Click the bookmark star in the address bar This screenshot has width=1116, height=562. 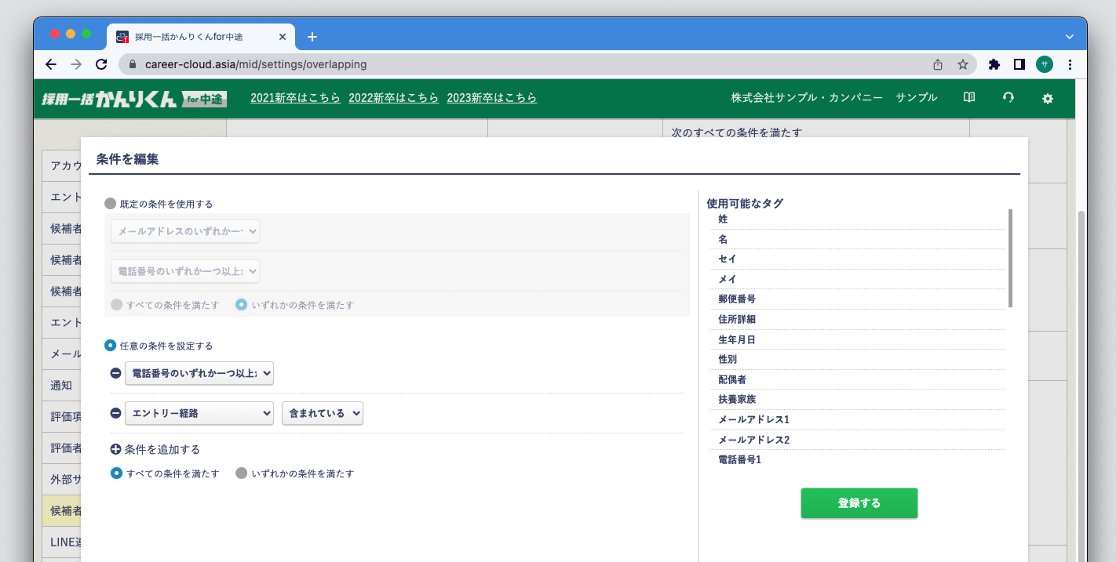pyautogui.click(x=962, y=64)
